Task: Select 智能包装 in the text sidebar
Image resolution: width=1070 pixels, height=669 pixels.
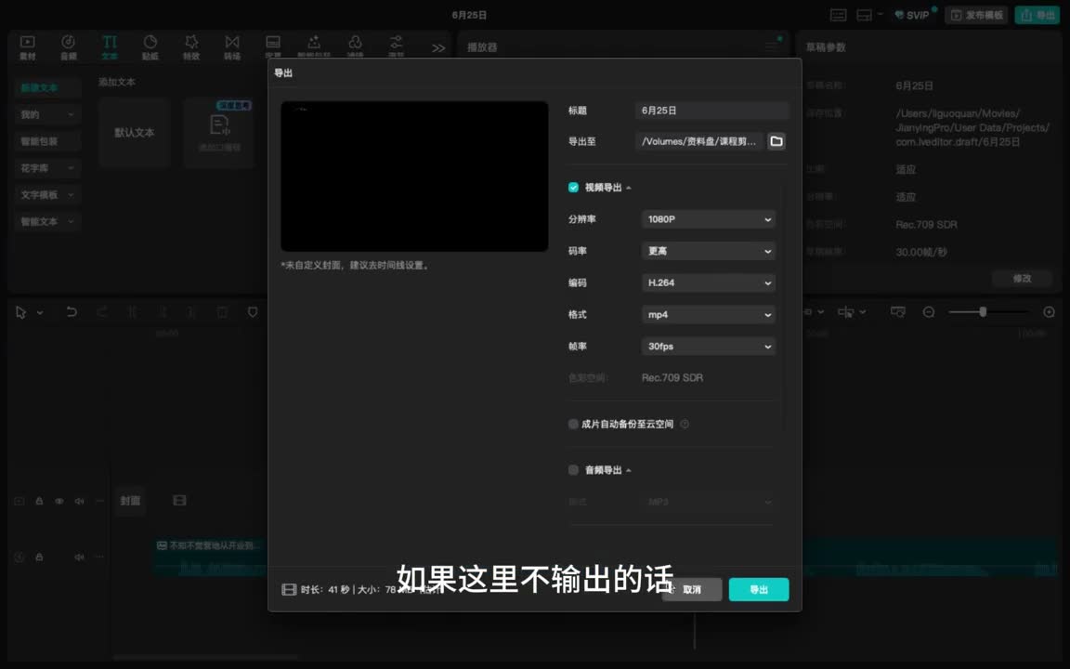Action: [47, 141]
